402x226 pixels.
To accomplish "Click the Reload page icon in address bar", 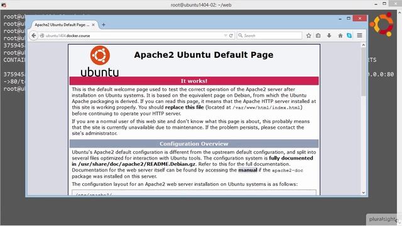I will click(x=231, y=36).
